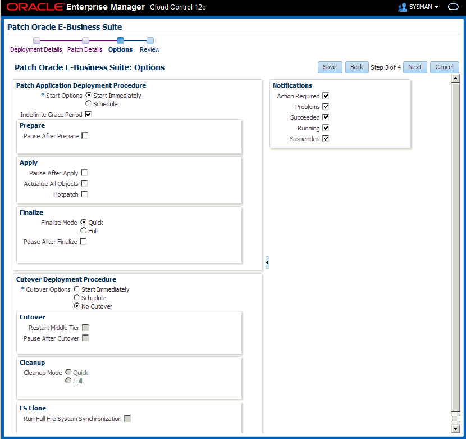Uncheck Running notification
466x439 pixels.
point(326,128)
